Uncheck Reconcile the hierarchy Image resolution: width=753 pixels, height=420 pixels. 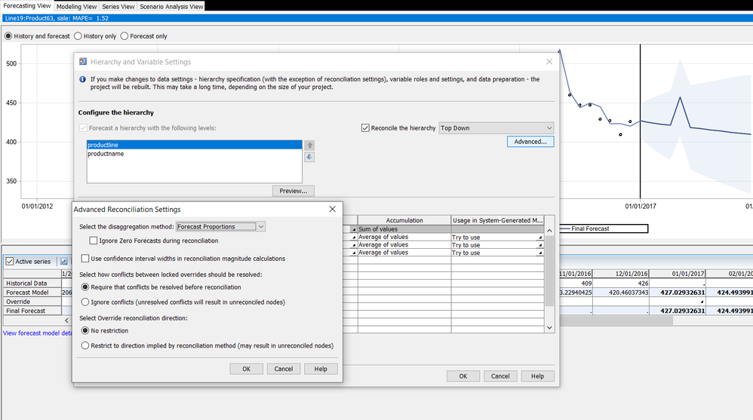365,127
